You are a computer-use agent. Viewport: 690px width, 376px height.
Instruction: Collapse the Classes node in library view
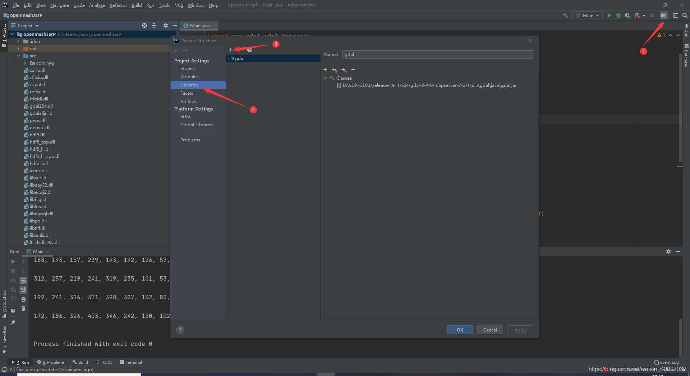325,78
